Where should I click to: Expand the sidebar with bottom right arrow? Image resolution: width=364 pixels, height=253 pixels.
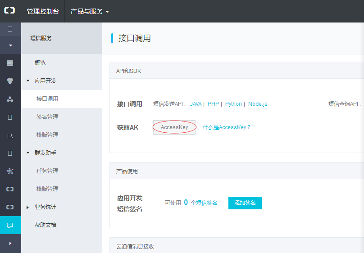tap(10, 243)
